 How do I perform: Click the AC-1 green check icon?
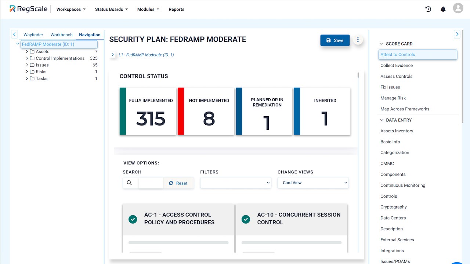pyautogui.click(x=133, y=219)
